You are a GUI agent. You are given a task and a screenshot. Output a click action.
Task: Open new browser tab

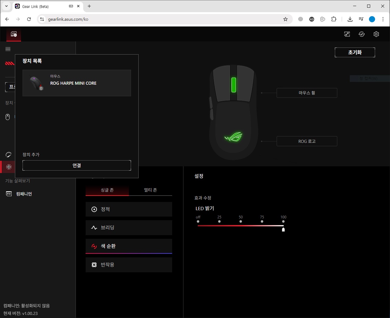89,6
